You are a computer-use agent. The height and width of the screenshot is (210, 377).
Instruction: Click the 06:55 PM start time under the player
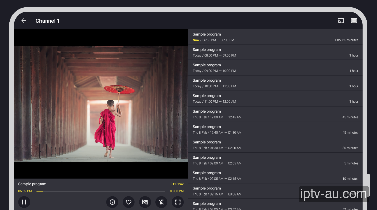tap(25, 191)
